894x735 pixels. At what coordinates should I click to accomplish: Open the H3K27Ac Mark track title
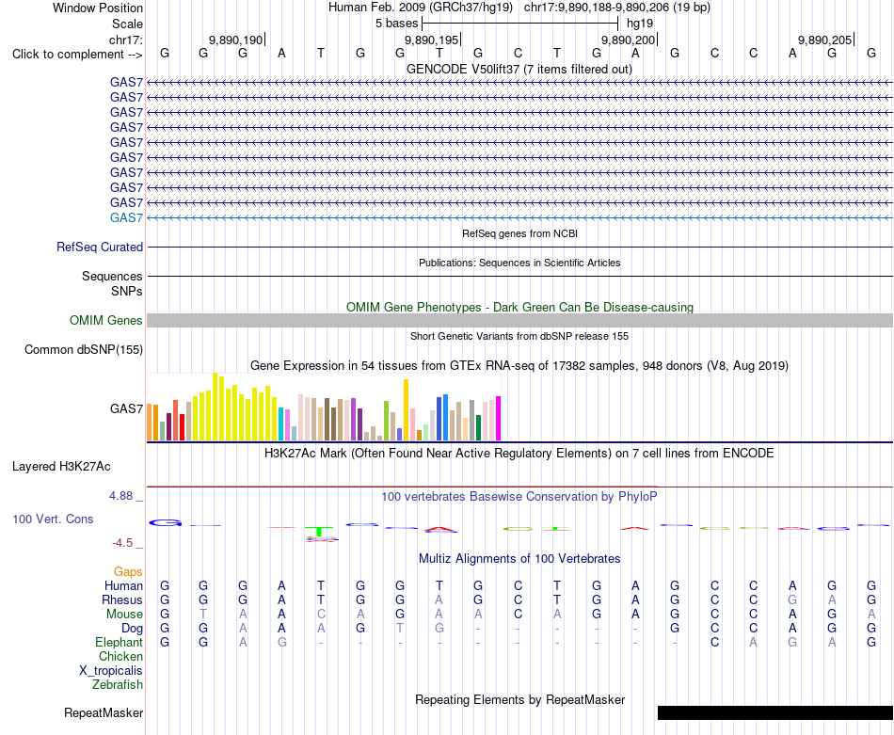coord(519,454)
